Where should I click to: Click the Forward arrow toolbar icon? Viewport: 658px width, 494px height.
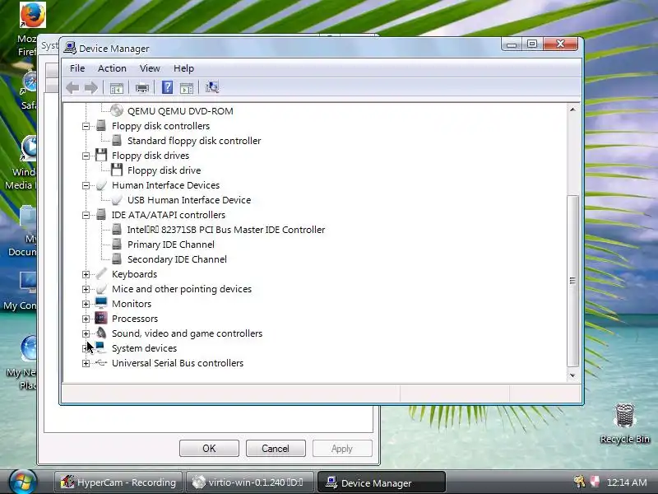tap(90, 88)
